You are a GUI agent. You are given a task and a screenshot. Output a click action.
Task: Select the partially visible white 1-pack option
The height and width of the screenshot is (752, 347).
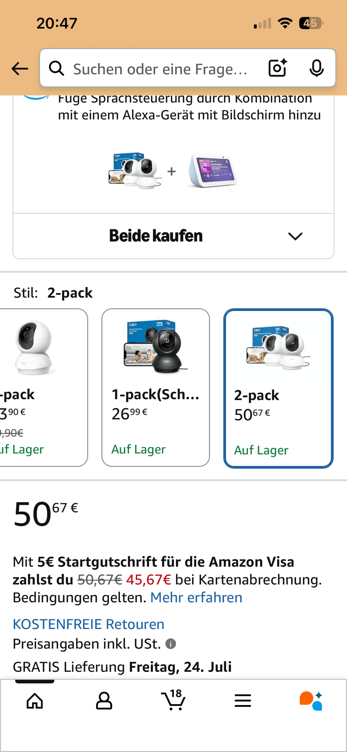coord(43,387)
